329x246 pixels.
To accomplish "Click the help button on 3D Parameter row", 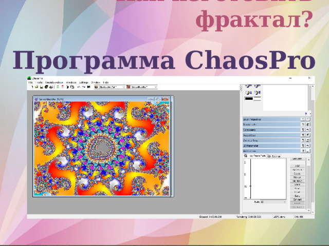I will click(303, 146).
